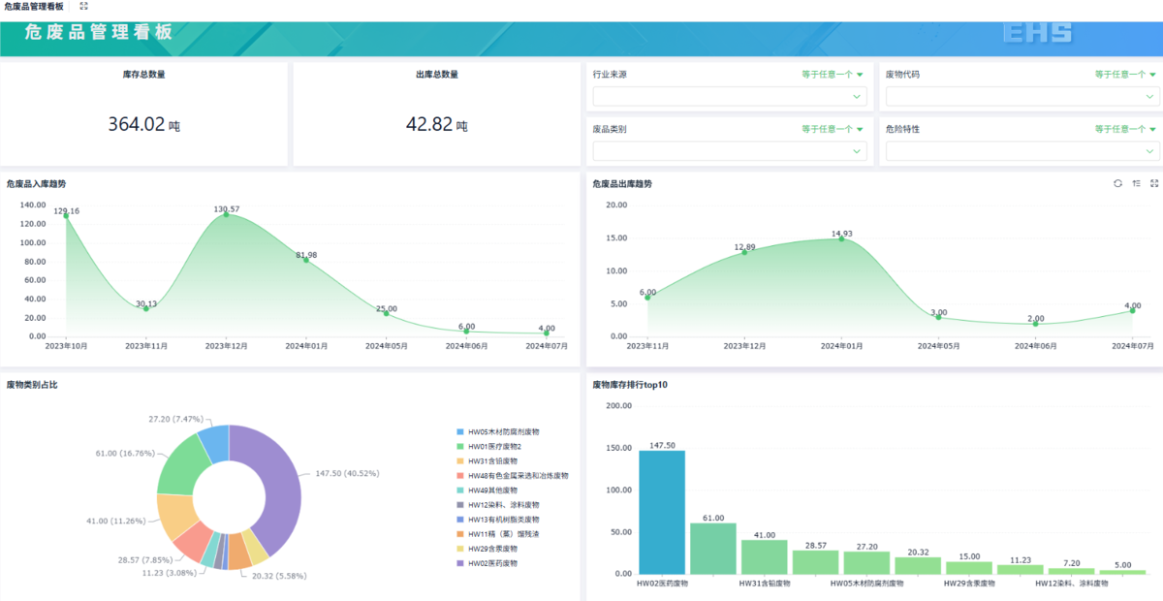Viewport: 1163px width, 601px height.
Task: Click the 12.89 data point in 出库趋势
Action: pyautogui.click(x=744, y=252)
